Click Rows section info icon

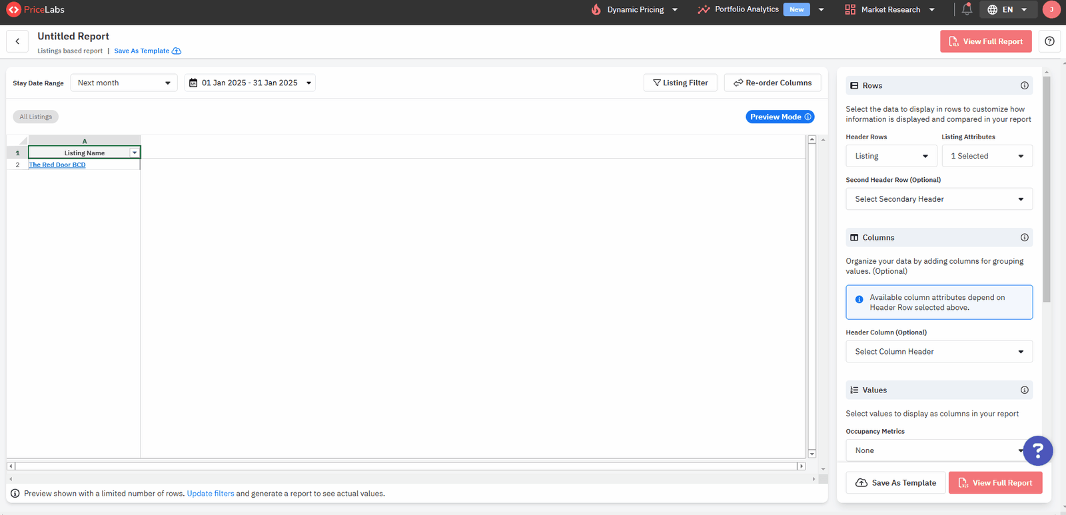pos(1025,85)
